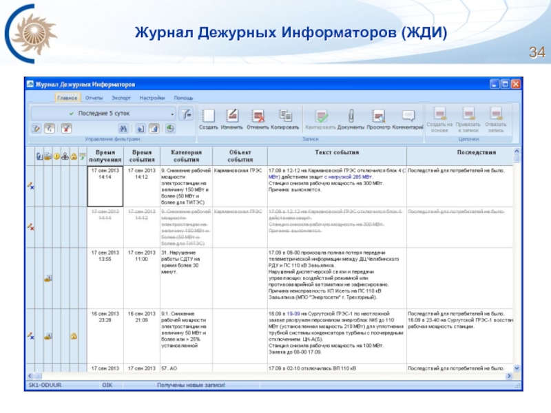Toggle the highlighted filter button beside the pencil
The image size is (551, 413).
click(x=50, y=128)
